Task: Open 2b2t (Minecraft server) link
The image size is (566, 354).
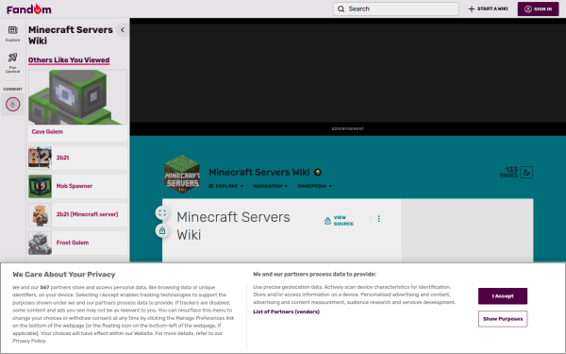Action: [x=87, y=214]
